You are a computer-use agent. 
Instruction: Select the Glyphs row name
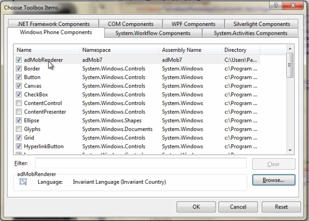[32, 129]
